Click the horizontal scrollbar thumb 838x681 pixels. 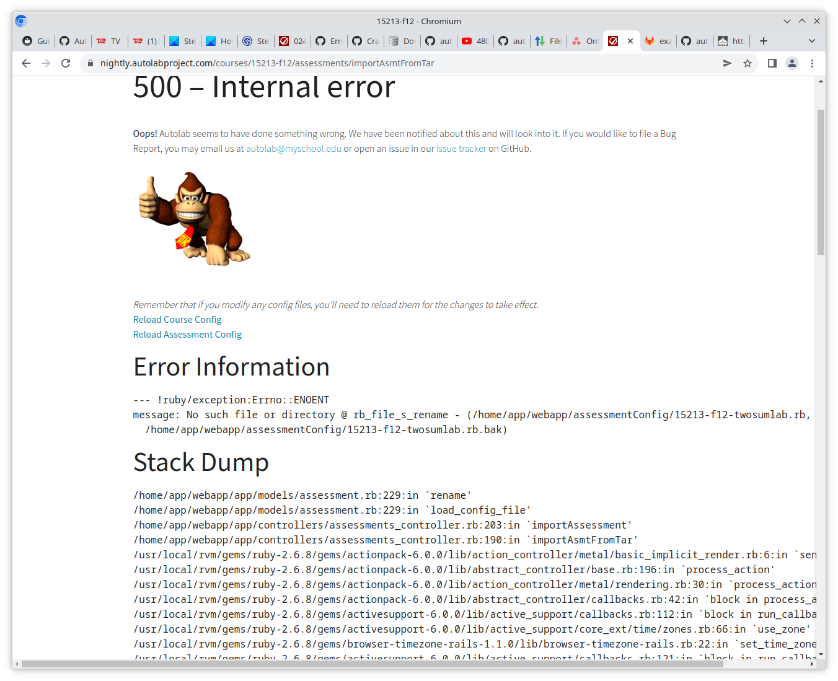(372, 664)
